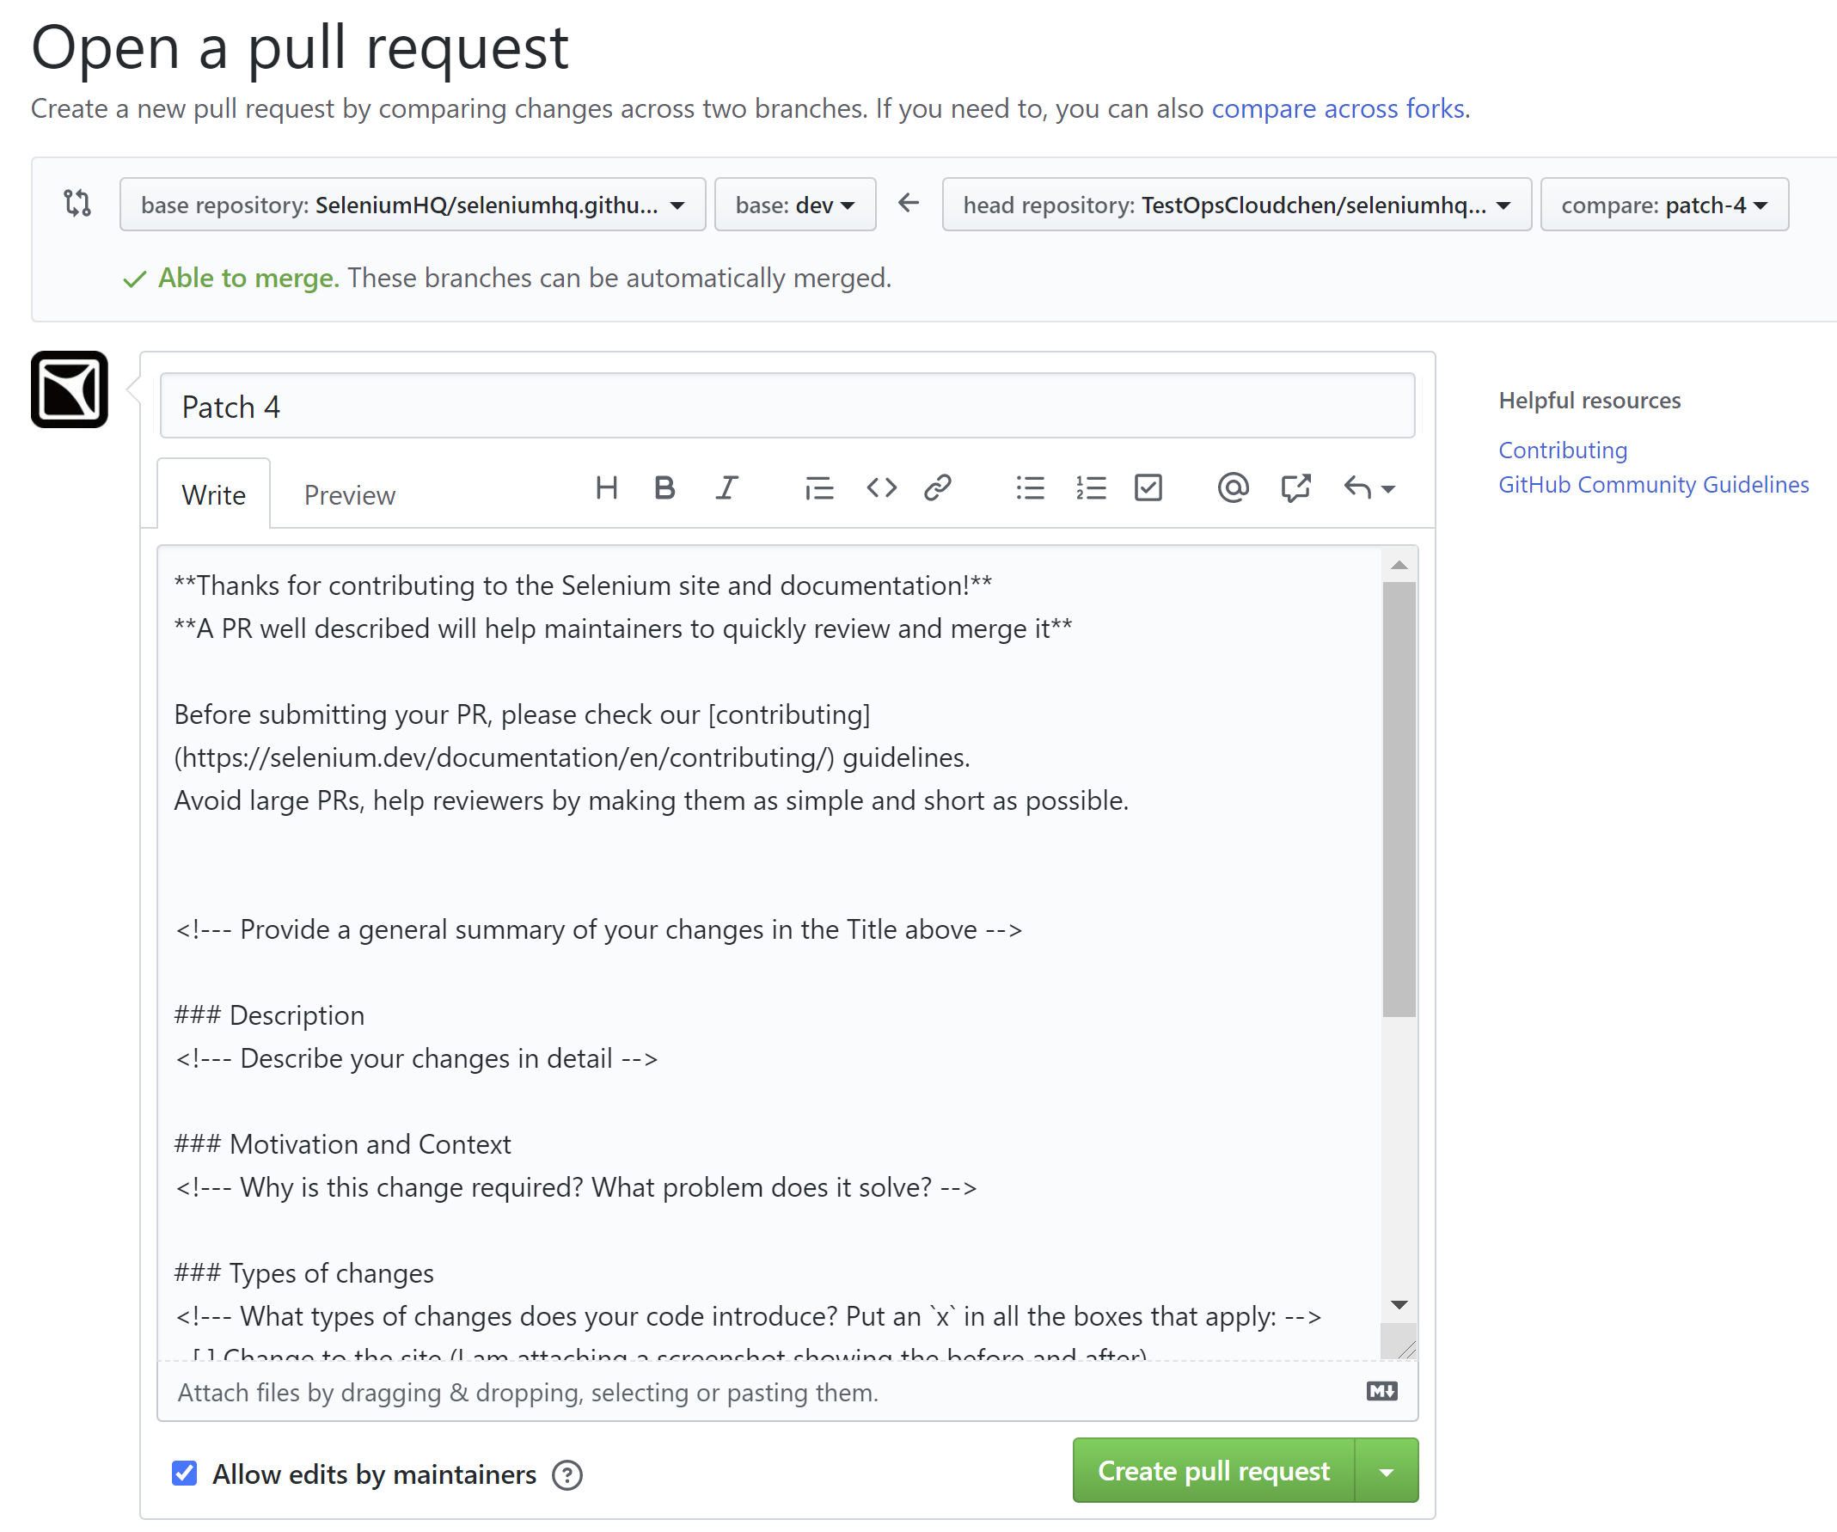Expand the base: dev branch dropdown
Screen dimensions: 1837x1532
point(794,205)
